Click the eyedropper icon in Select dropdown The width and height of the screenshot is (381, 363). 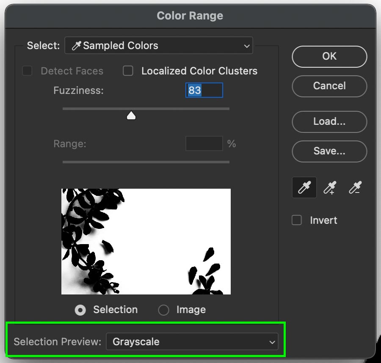[x=76, y=45]
